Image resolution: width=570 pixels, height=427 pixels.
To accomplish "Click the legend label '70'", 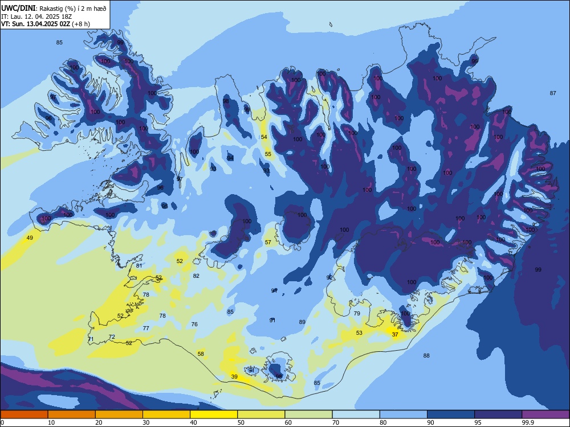I will click(336, 422).
